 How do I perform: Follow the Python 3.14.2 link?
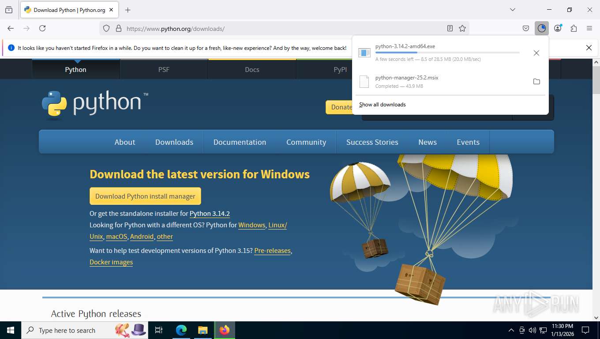[x=210, y=214]
